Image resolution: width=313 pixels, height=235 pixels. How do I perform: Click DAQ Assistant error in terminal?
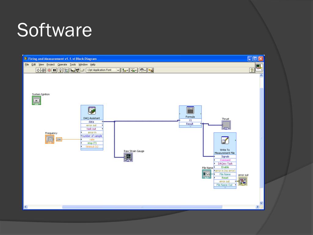point(92,132)
